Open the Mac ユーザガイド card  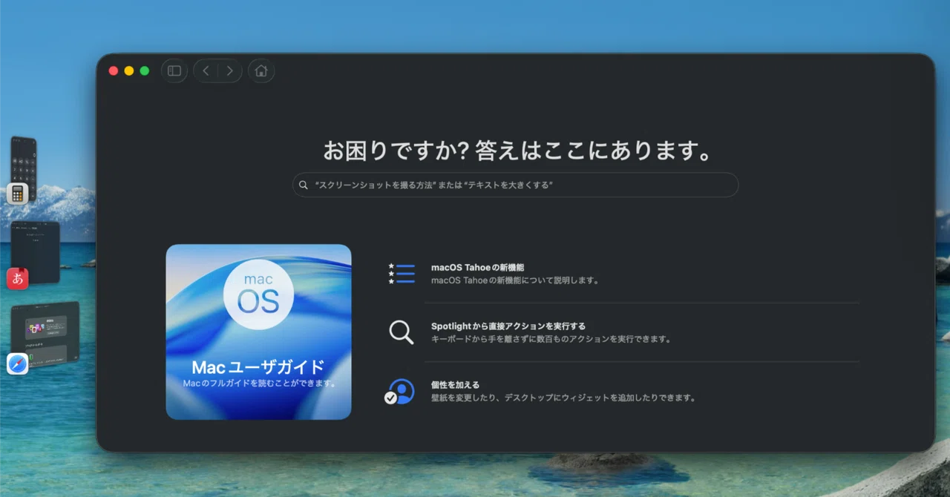pyautogui.click(x=258, y=332)
